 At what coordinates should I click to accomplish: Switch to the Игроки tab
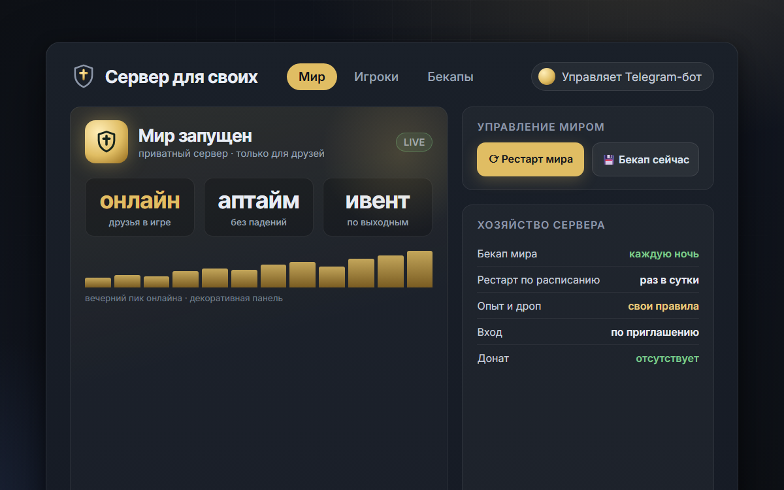point(376,76)
